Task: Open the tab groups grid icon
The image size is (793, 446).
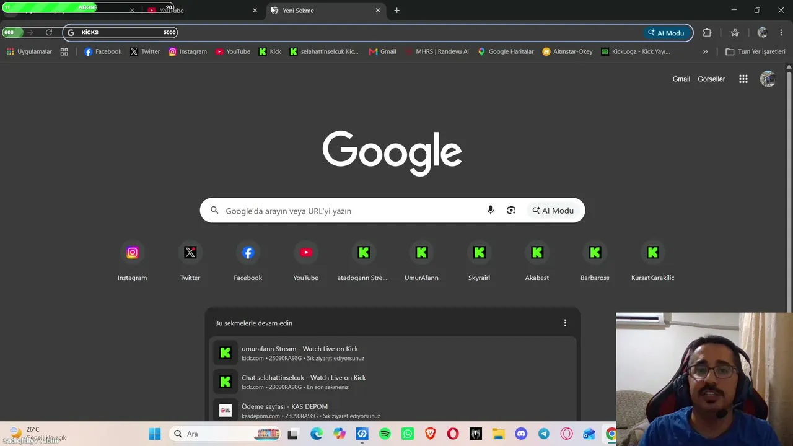Action: [x=64, y=51]
